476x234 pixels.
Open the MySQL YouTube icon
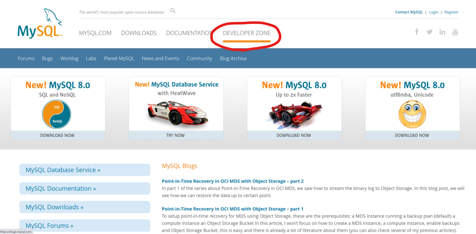(455, 32)
